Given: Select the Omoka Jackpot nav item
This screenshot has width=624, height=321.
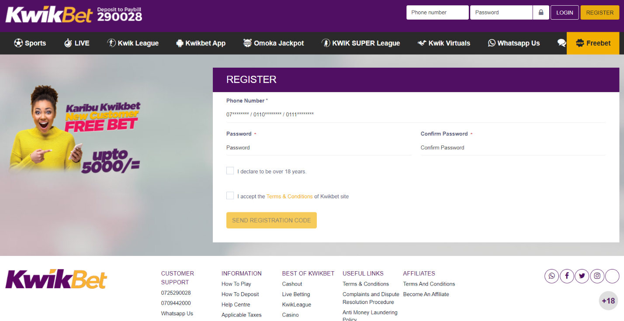Looking at the screenshot, I should pyautogui.click(x=274, y=43).
